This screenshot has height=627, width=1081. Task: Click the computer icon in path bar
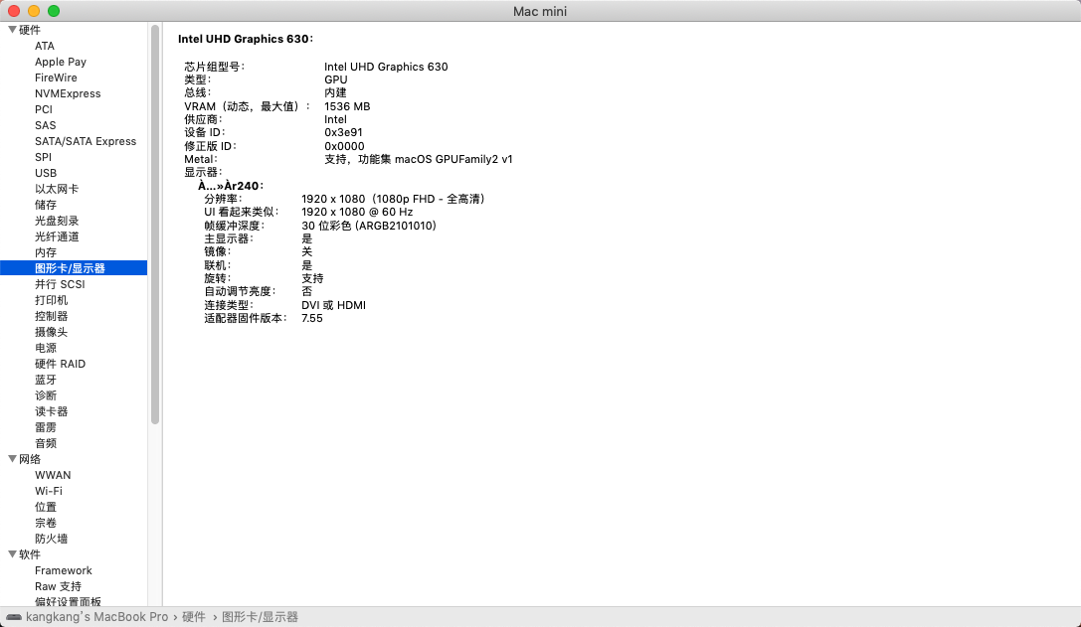coord(14,617)
